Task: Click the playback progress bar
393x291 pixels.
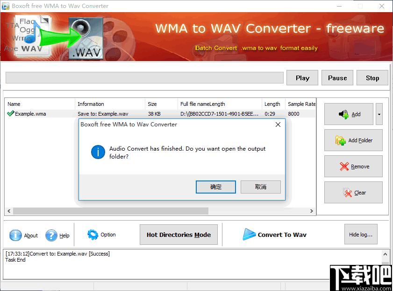Action: point(144,78)
